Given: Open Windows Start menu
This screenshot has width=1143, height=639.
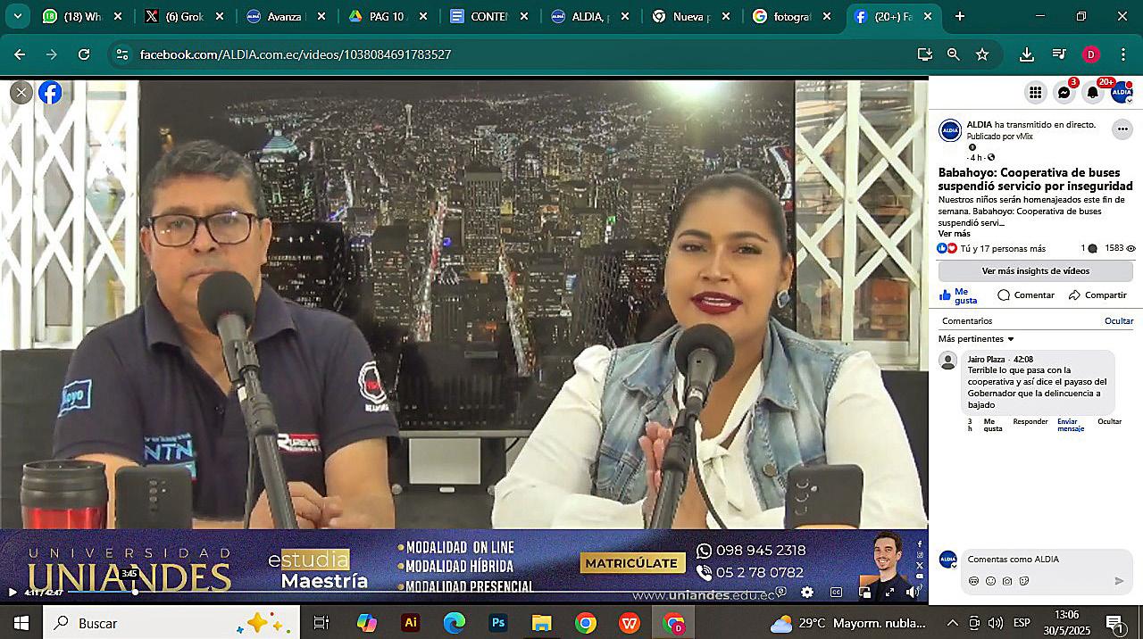Looking at the screenshot, I should (x=21, y=623).
